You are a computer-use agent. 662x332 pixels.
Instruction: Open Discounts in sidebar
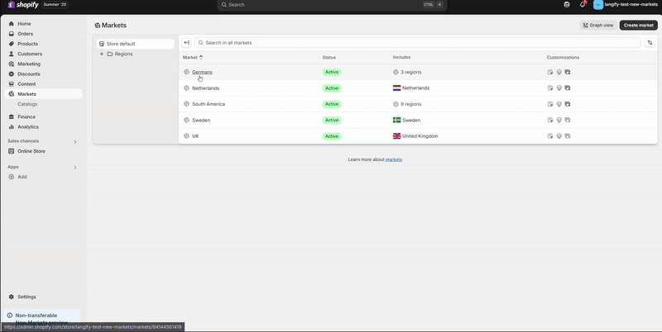coord(29,74)
